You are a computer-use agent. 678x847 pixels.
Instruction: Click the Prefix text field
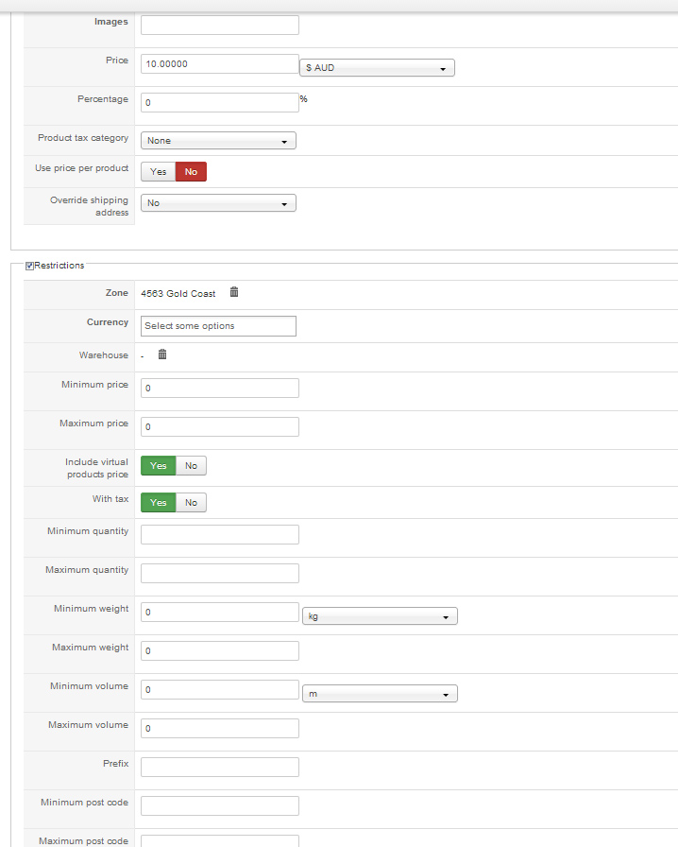(219, 767)
